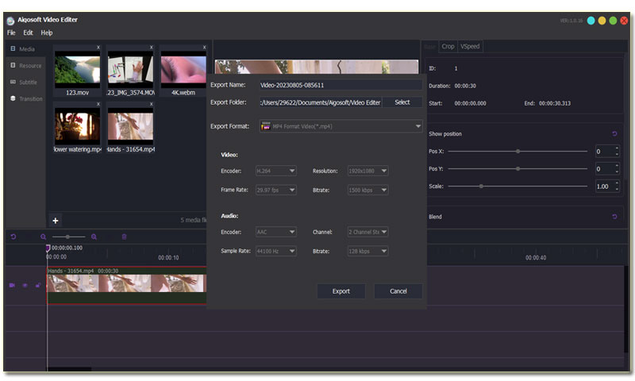Image resolution: width=635 pixels, height=381 pixels.
Task: Click the Export Name text field
Action: point(339,85)
